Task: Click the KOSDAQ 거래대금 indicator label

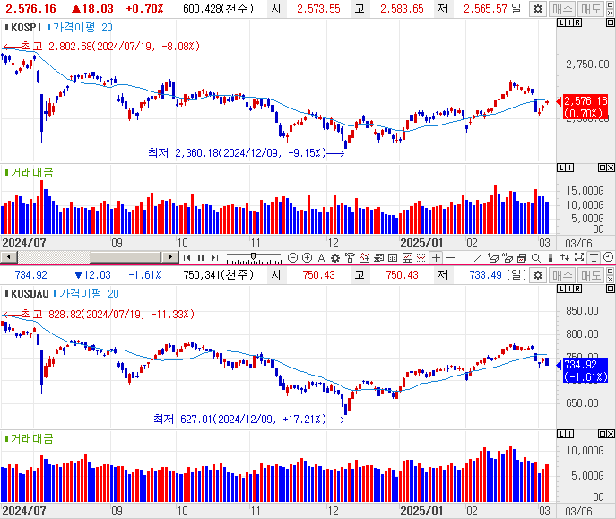Action: (x=29, y=438)
